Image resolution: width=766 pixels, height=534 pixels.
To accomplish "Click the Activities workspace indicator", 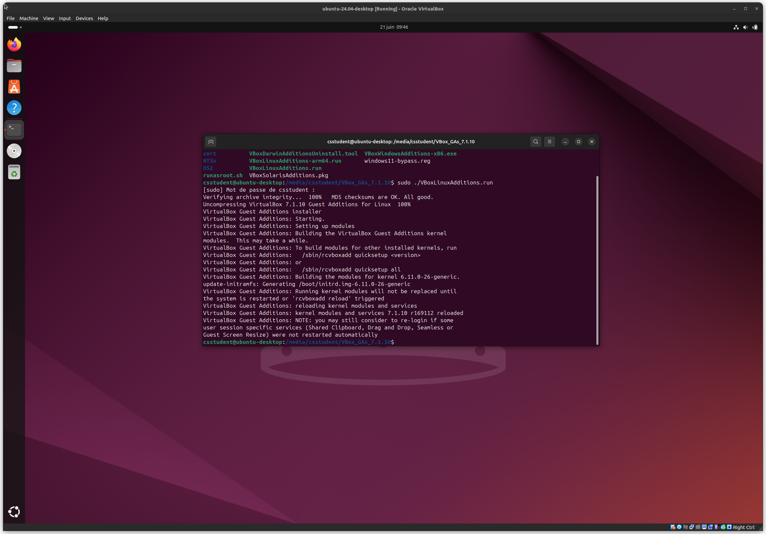I will [15, 27].
